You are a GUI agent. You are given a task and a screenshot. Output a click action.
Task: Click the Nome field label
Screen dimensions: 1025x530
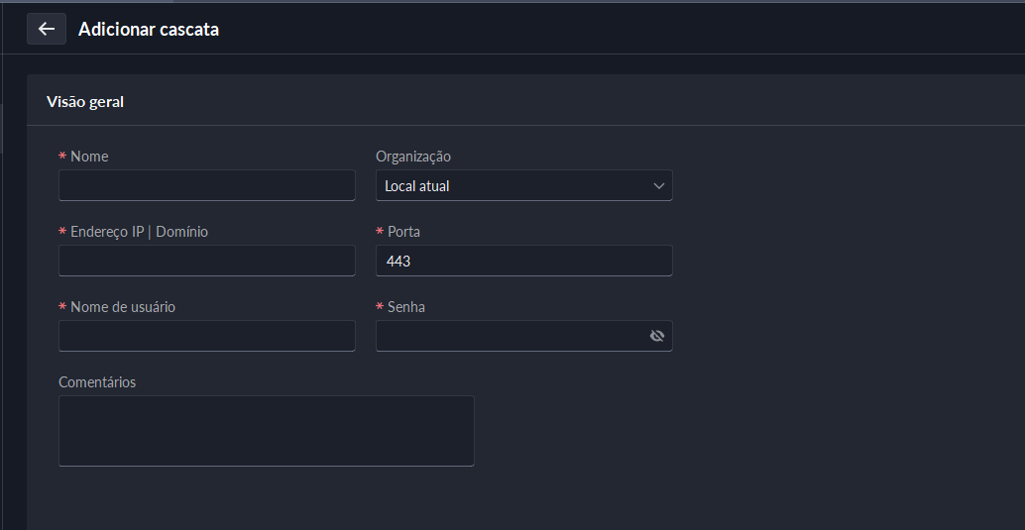point(89,157)
